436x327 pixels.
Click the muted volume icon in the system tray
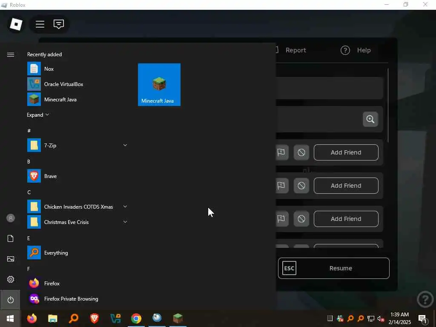click(381, 318)
